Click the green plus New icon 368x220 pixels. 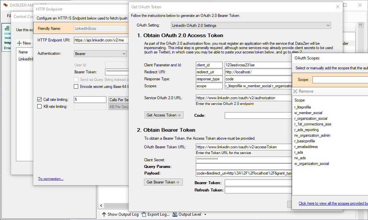tap(19, 43)
